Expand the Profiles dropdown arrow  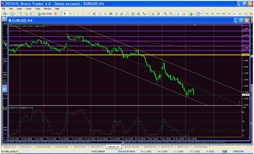tap(15, 14)
